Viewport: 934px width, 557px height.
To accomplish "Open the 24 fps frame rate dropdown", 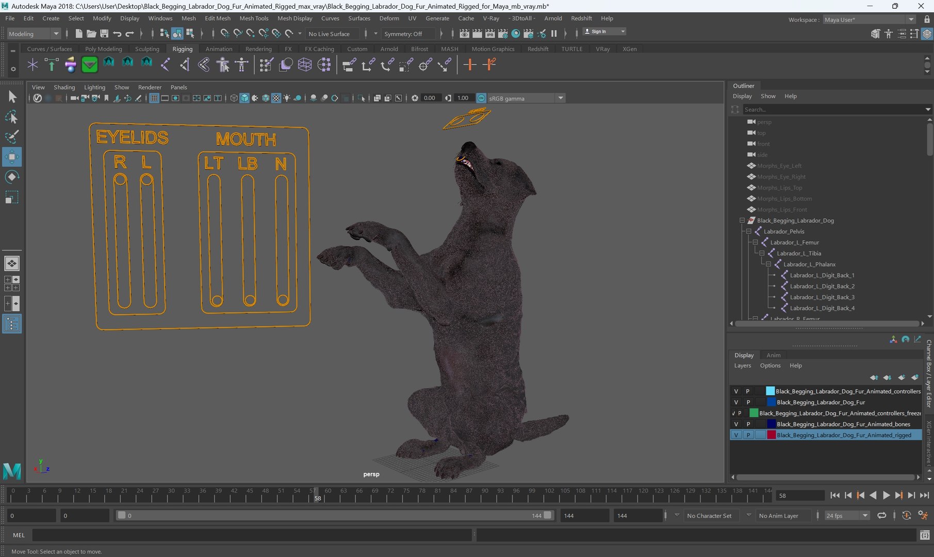I will tap(847, 515).
